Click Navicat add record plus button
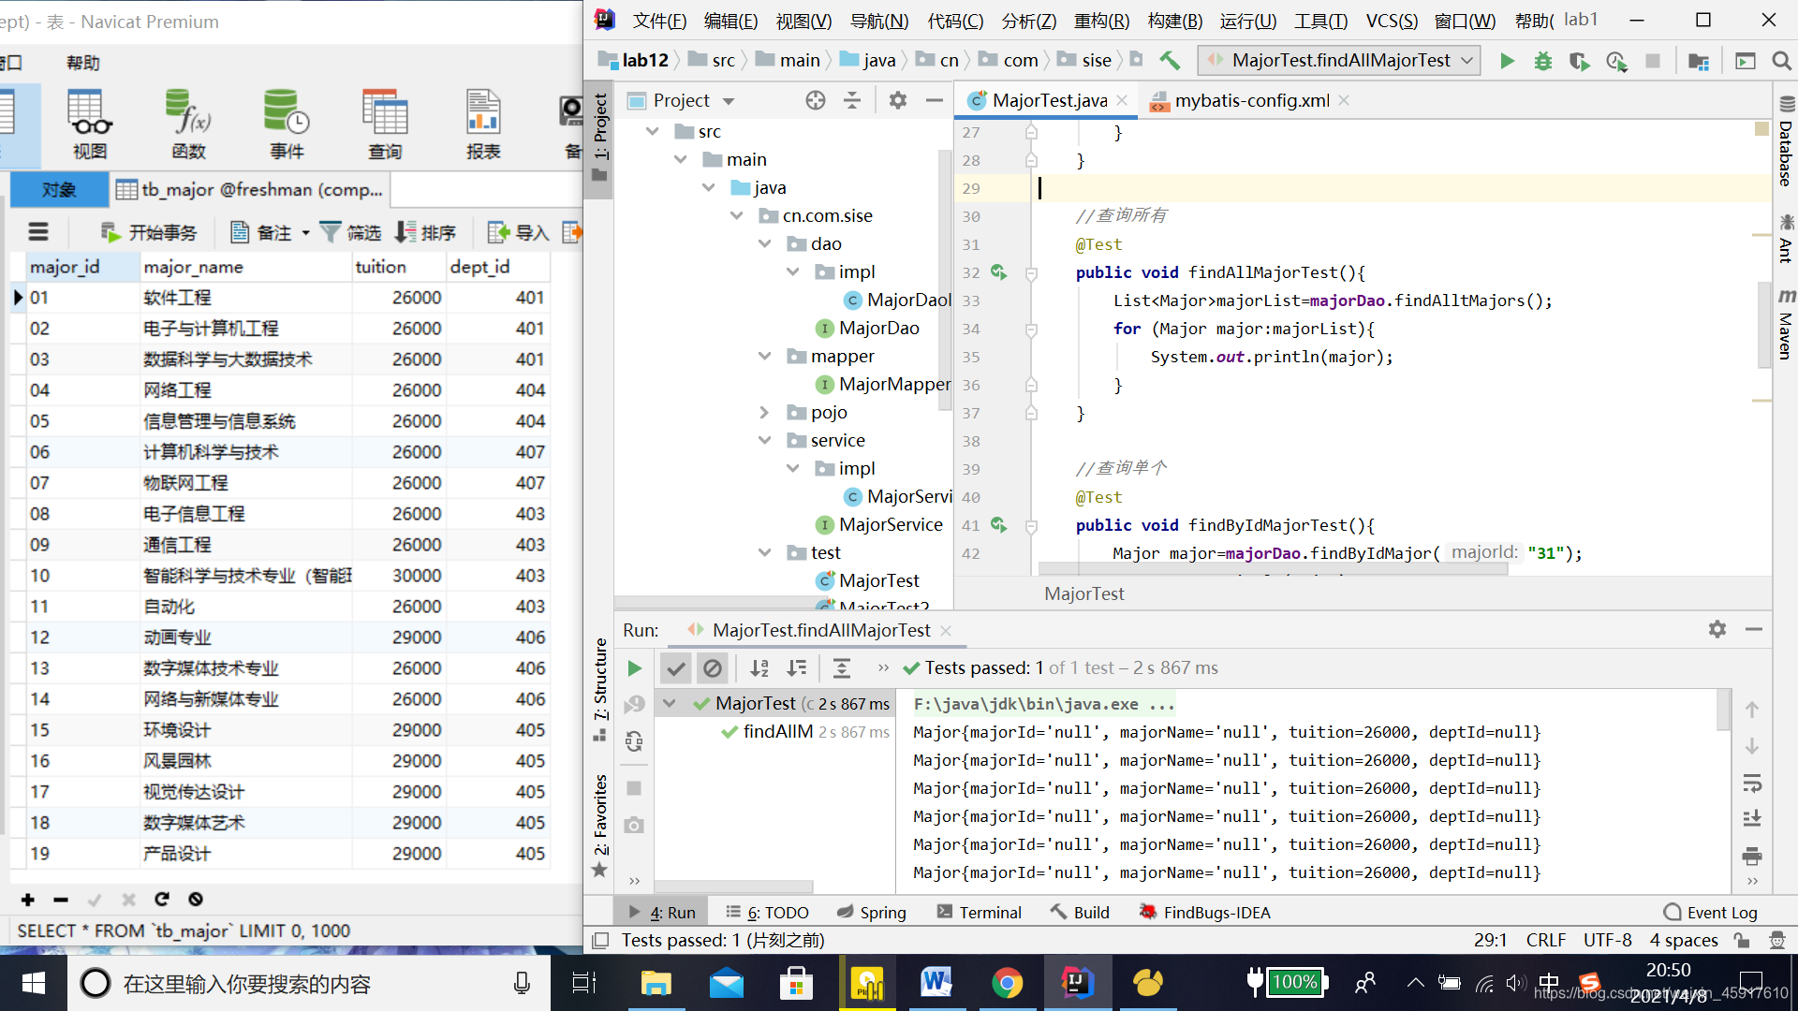The height and width of the screenshot is (1011, 1798). (27, 900)
